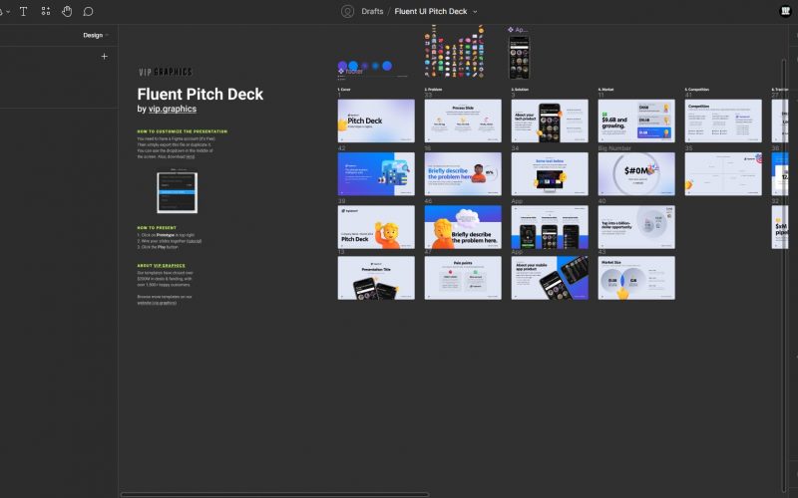Open the Design page dropdown
Image resolution: width=798 pixels, height=498 pixels.
96,35
